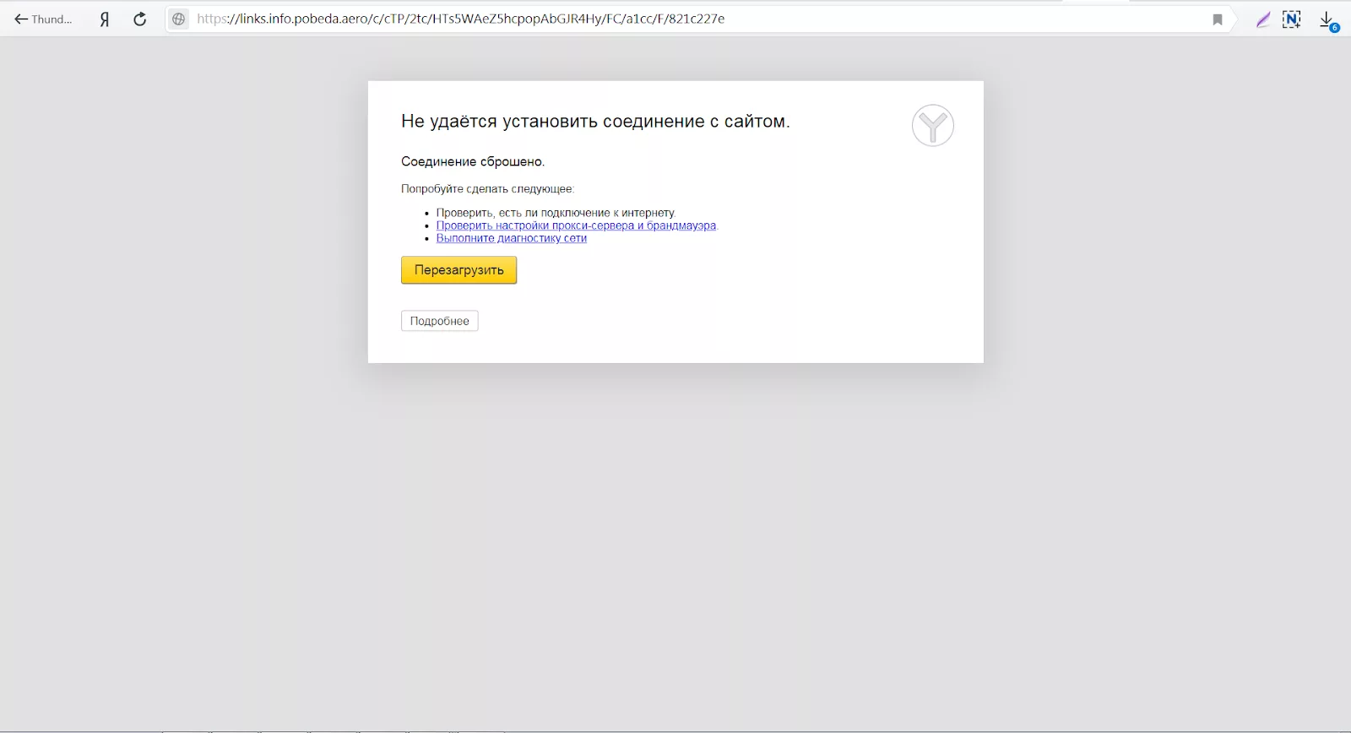Screen dimensions: 1351x733
Task: Click the 'Проверить, есть ли подключение к интернету' bullet
Action: click(x=556, y=213)
